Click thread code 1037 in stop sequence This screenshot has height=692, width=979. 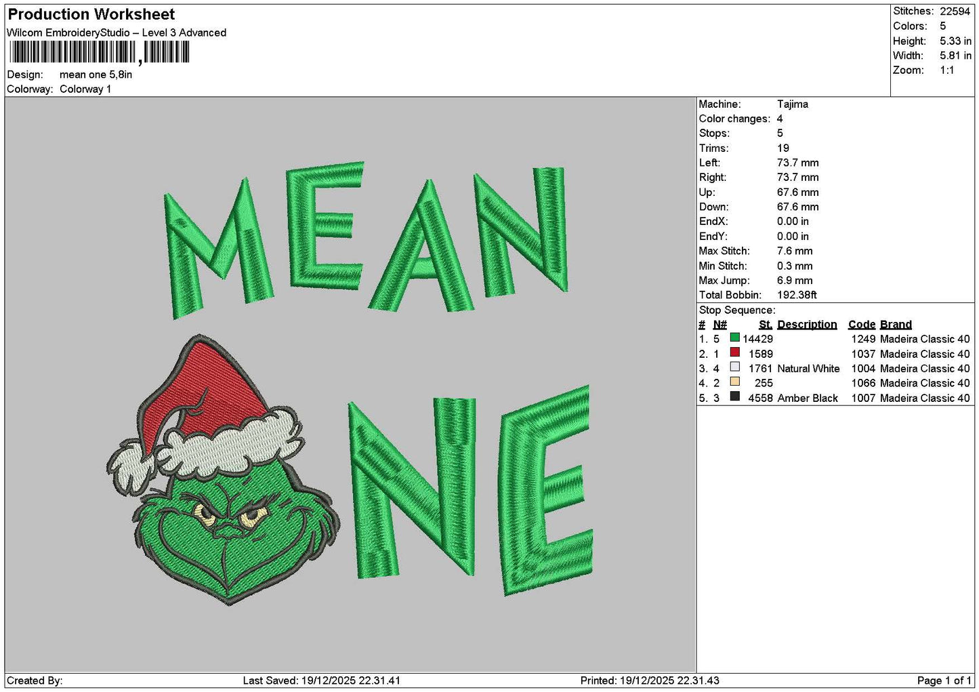tap(863, 354)
